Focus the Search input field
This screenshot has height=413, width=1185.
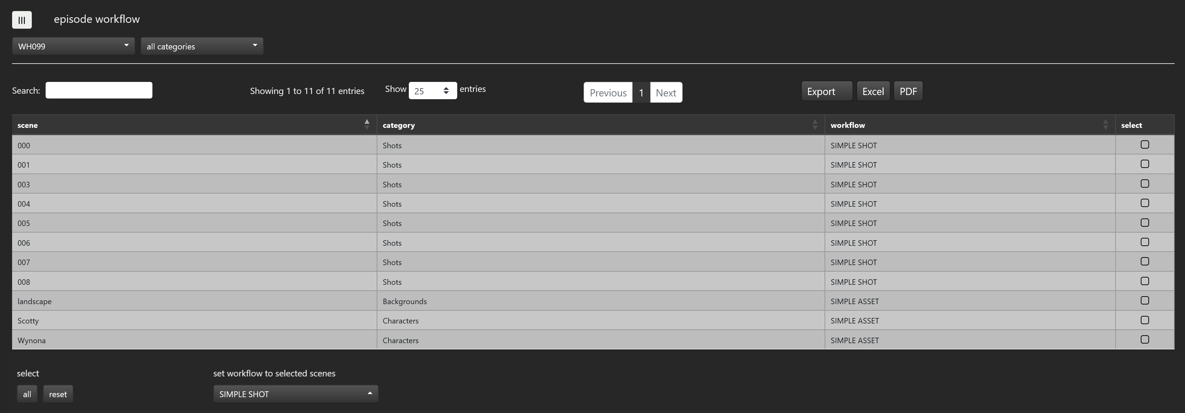tap(99, 90)
